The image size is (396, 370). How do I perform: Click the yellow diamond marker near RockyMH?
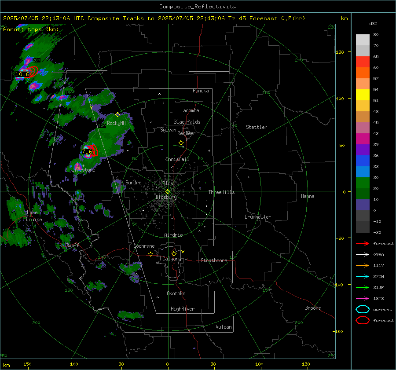117,115
